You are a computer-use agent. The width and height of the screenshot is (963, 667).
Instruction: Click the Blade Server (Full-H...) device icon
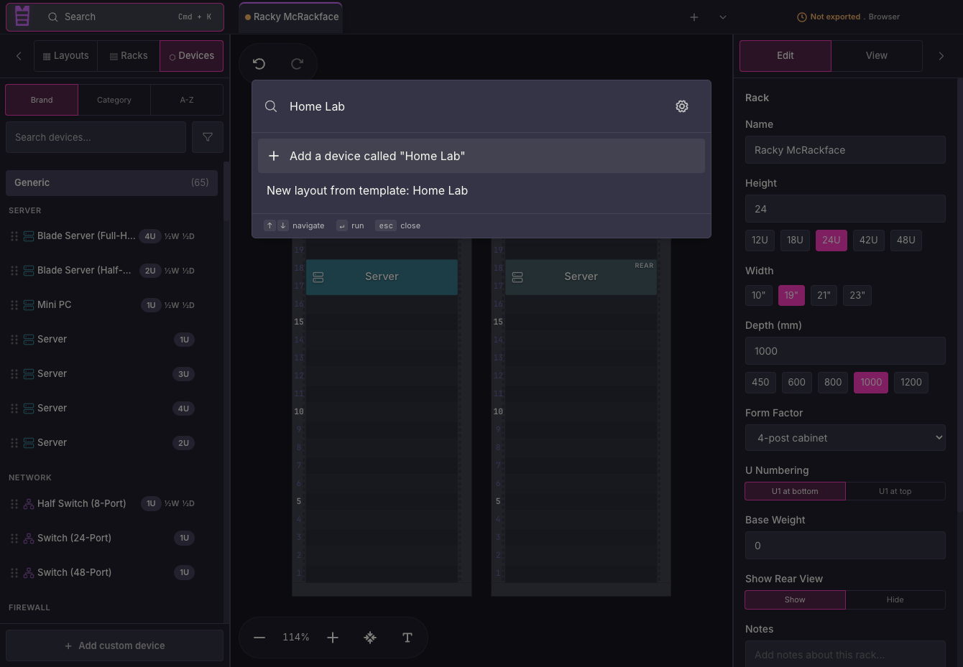coord(29,236)
